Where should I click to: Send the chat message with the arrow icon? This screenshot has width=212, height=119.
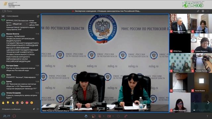(38, 109)
